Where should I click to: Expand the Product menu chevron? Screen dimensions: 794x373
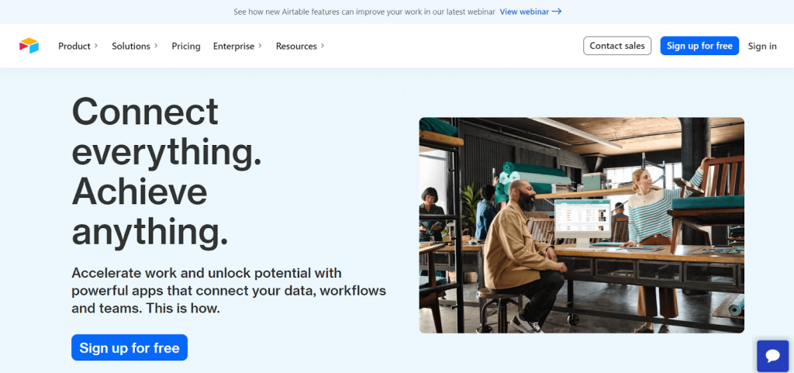pyautogui.click(x=96, y=46)
